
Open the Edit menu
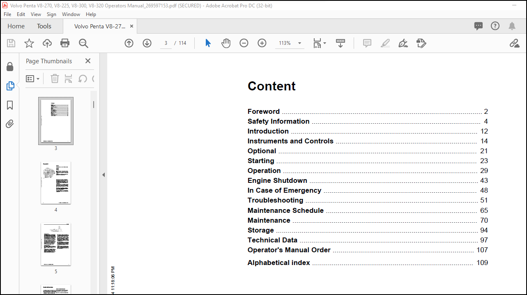point(21,14)
